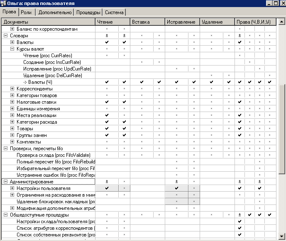
Task: Click the Документы column header
Action: (48, 22)
